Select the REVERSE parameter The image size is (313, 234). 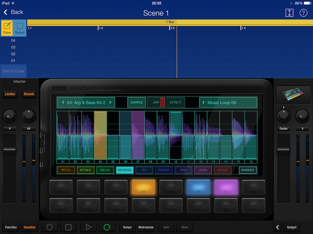(125, 170)
